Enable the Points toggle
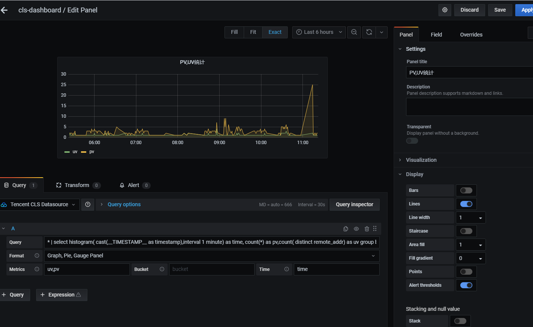Screen dimensions: 533x327 pyautogui.click(x=466, y=272)
